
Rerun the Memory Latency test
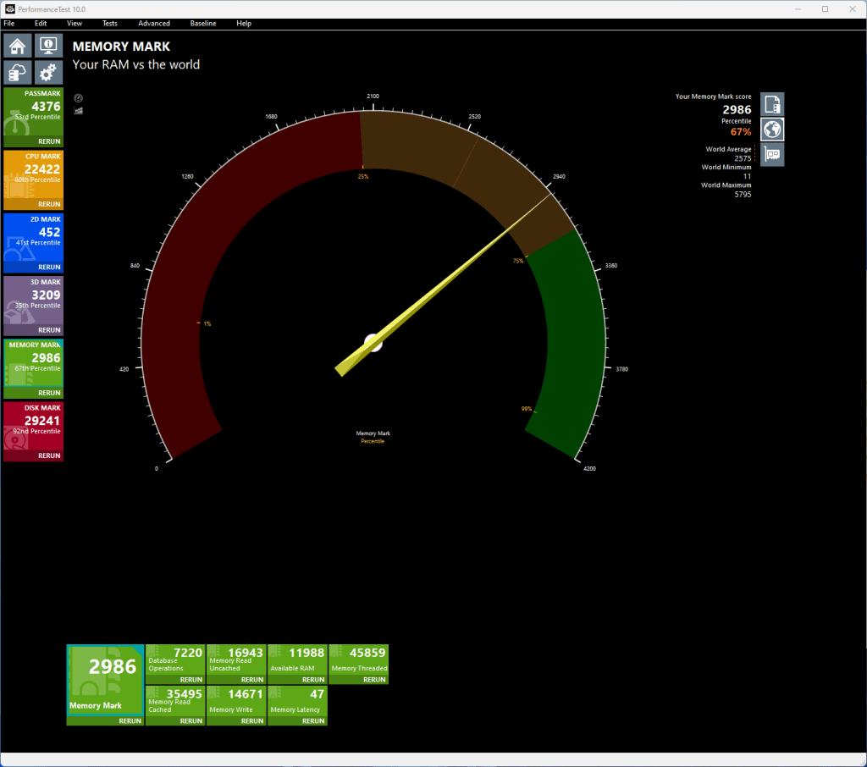313,721
